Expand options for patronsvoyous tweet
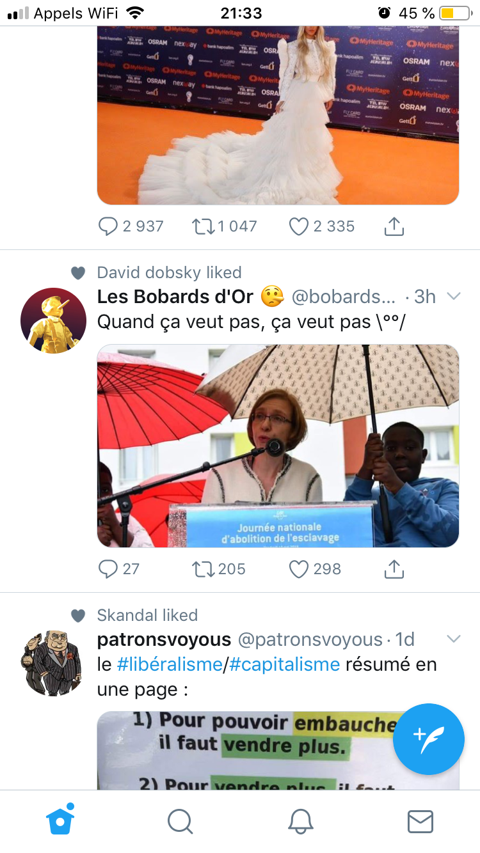The width and height of the screenshot is (480, 853). click(x=453, y=639)
